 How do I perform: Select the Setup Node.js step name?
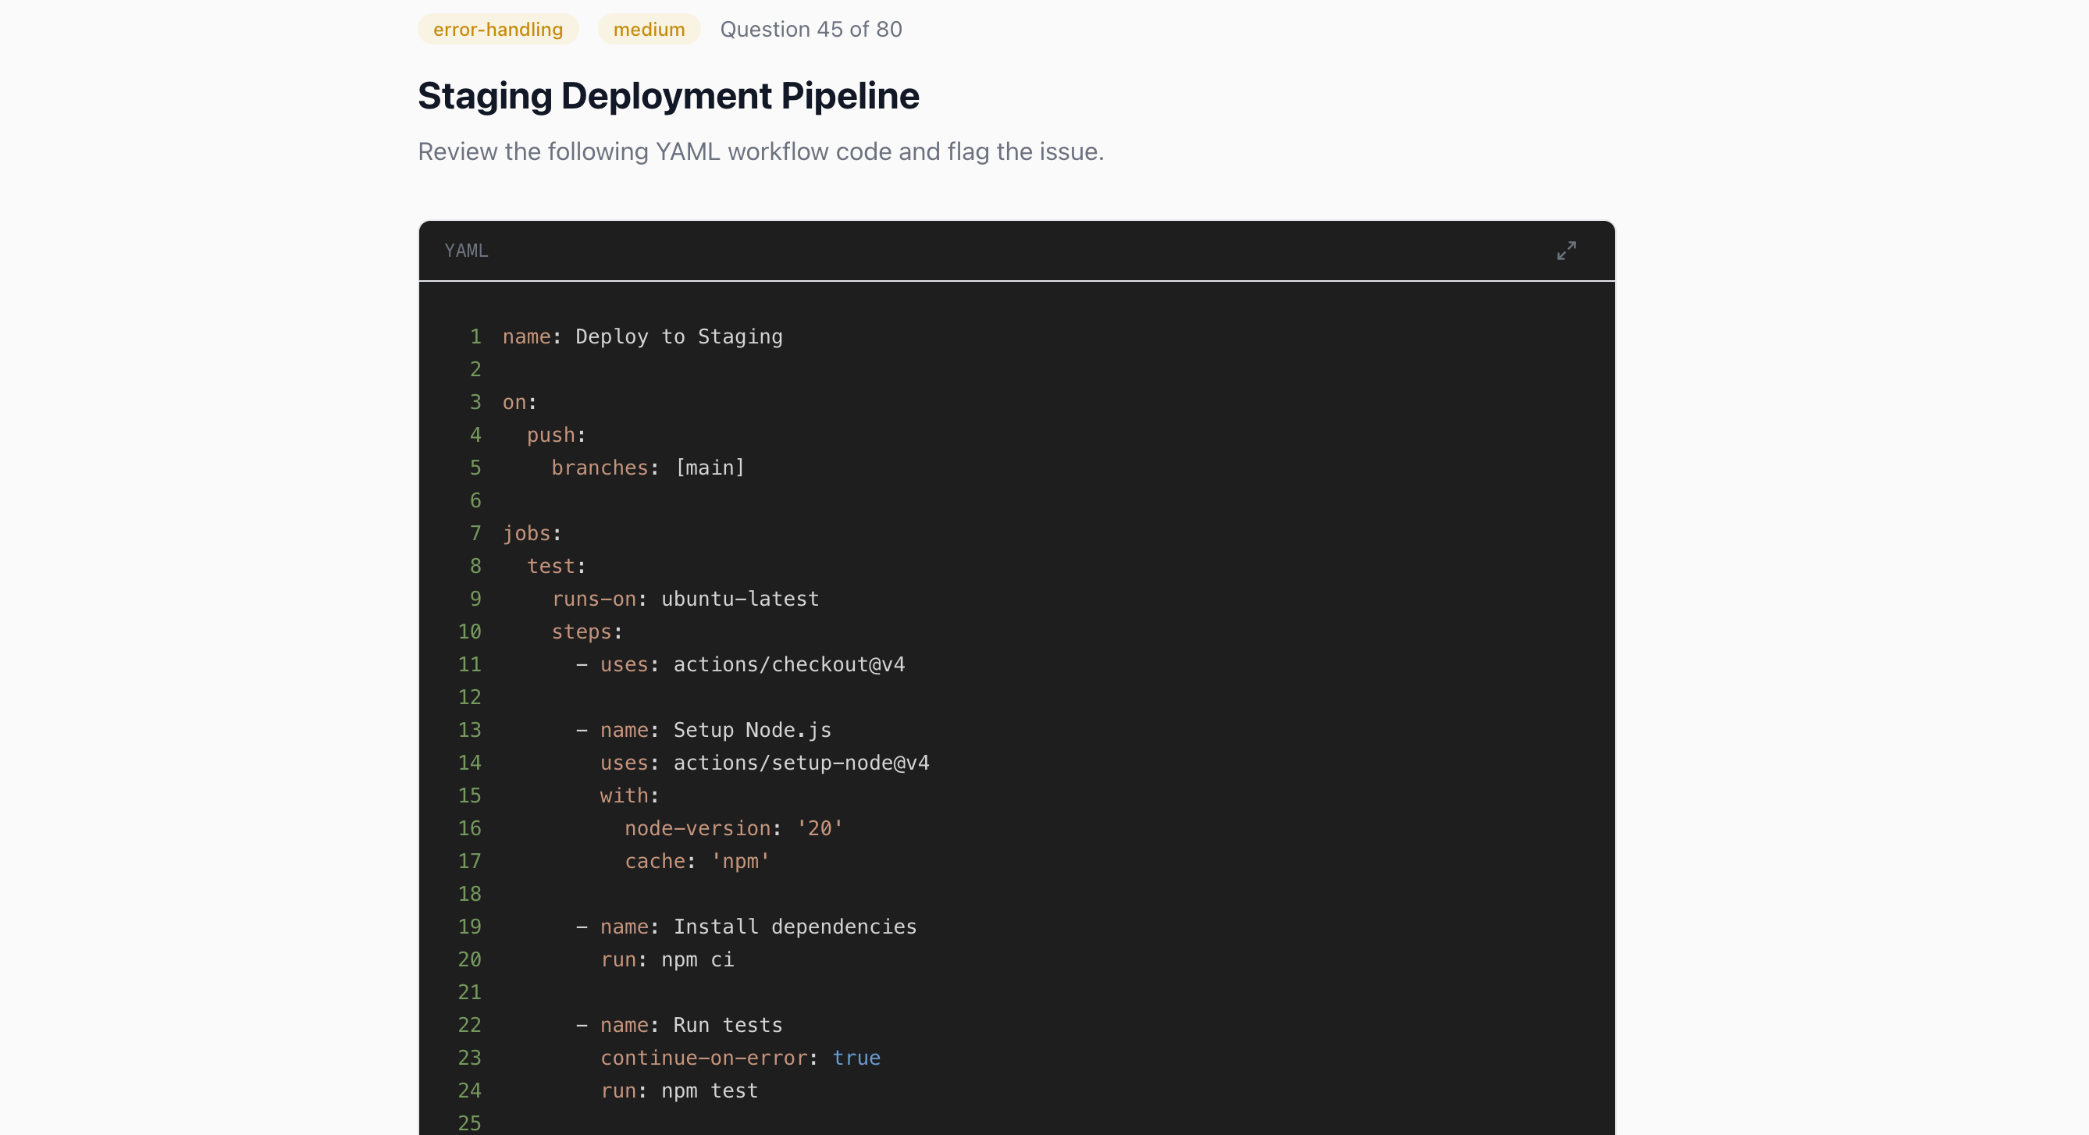(751, 730)
